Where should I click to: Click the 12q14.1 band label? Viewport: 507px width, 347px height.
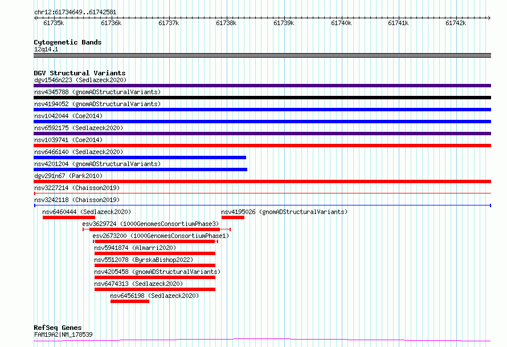46,49
